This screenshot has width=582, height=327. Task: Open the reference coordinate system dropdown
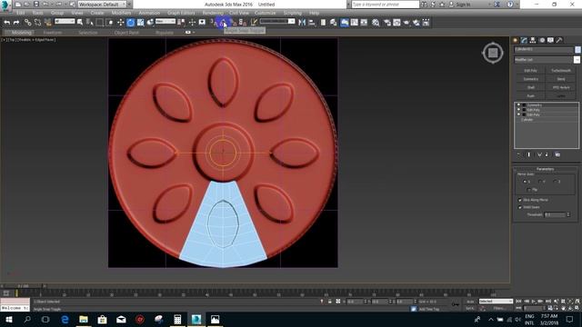166,22
